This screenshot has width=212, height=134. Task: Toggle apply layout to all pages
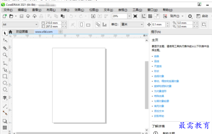point(98,25)
